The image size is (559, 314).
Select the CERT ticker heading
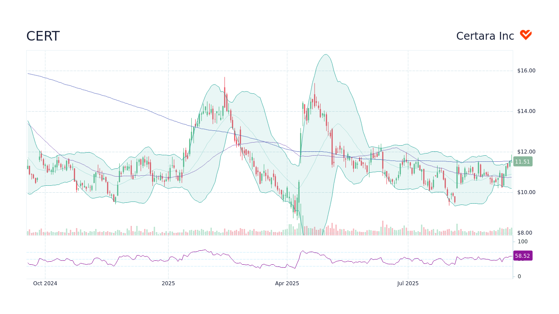click(43, 36)
